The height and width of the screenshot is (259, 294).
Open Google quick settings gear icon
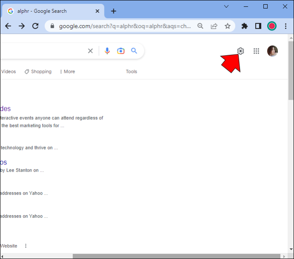point(240,51)
